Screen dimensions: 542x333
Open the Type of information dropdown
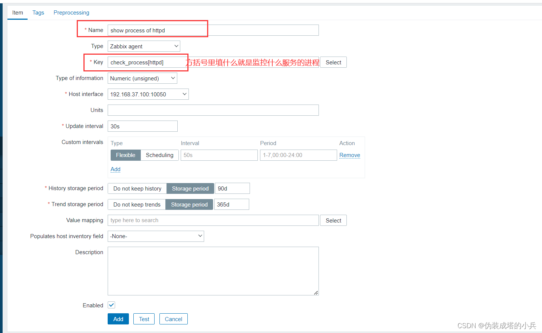(x=142, y=78)
